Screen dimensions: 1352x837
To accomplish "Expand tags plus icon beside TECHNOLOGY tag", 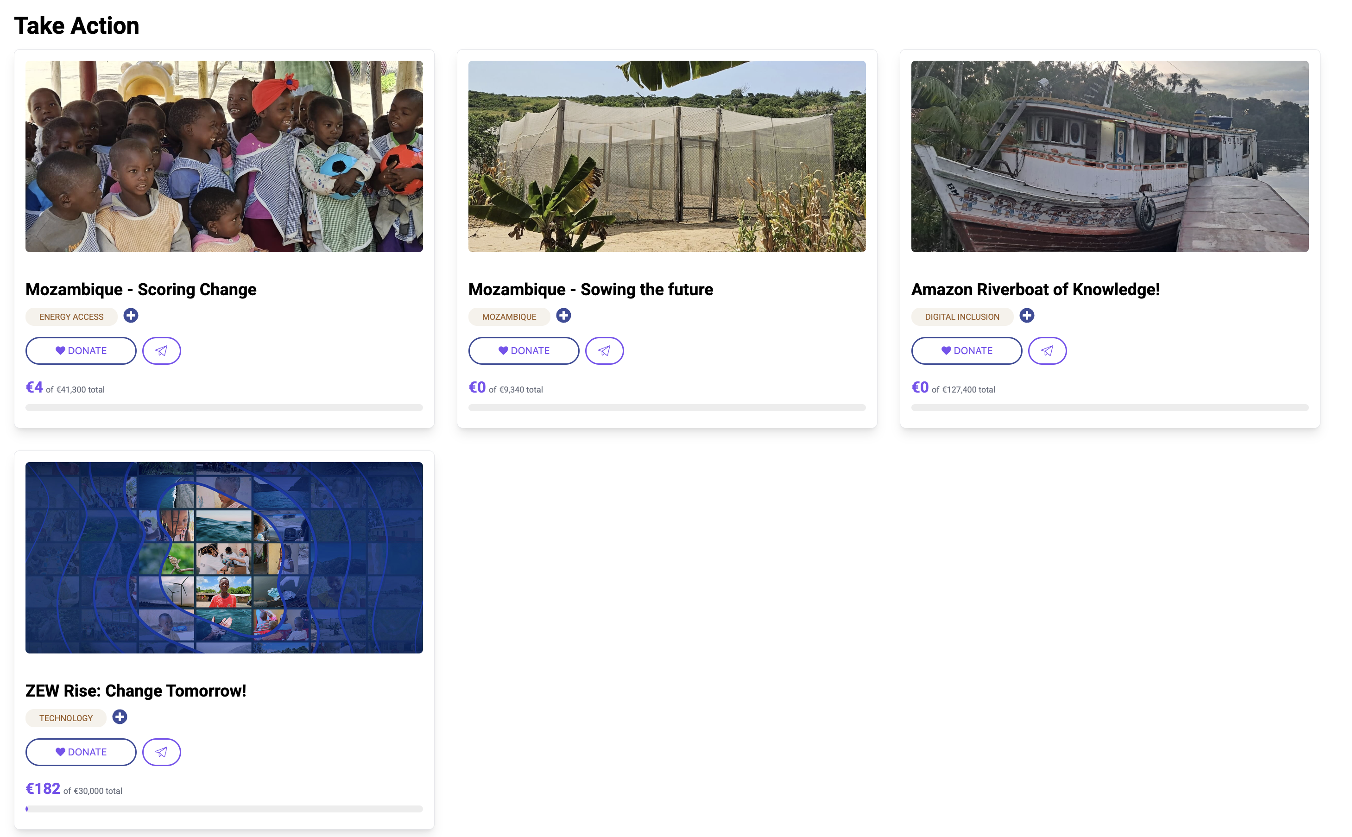I will 120,717.
